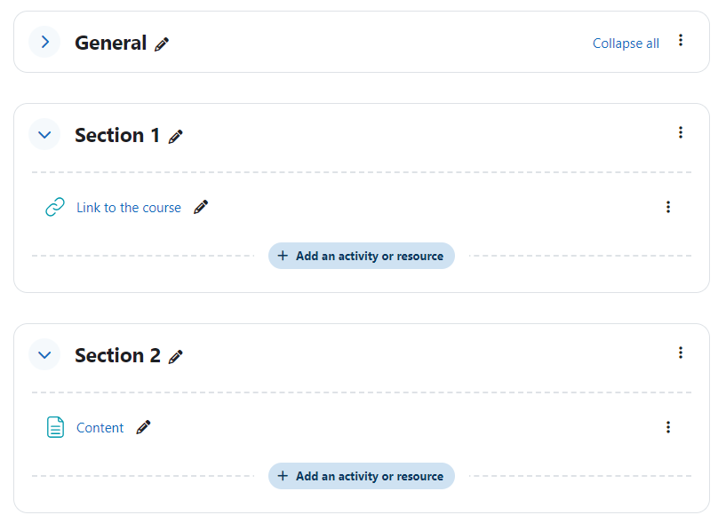The height and width of the screenshot is (523, 726).
Task: Open Section 2 three-dot actions menu
Action: click(680, 353)
